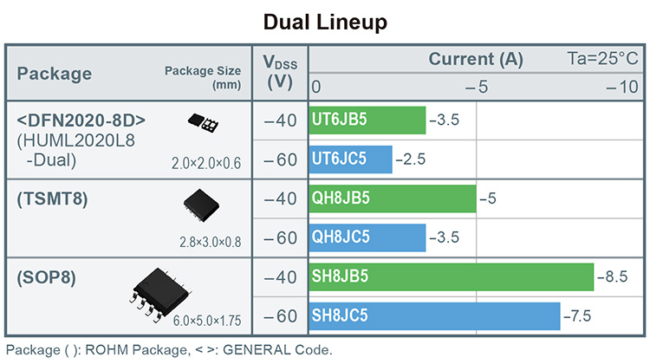Click the VDSS (V) column header
This screenshot has height=364, width=650.
coord(280,71)
